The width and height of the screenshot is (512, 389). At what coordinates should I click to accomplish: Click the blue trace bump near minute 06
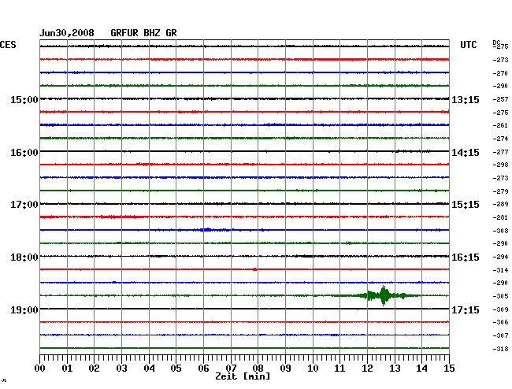tap(207, 230)
